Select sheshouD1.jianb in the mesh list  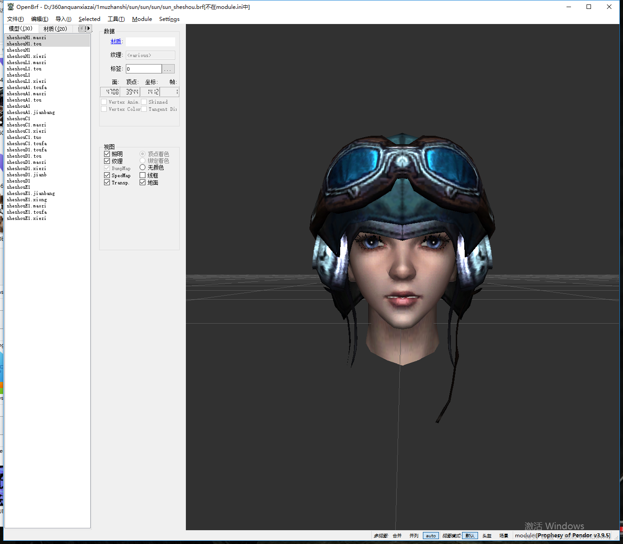click(47, 175)
